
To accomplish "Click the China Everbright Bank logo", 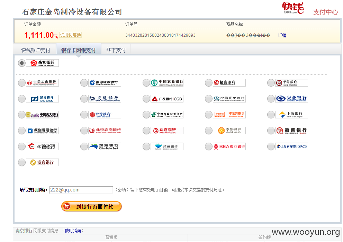I will (x=43, y=115).
